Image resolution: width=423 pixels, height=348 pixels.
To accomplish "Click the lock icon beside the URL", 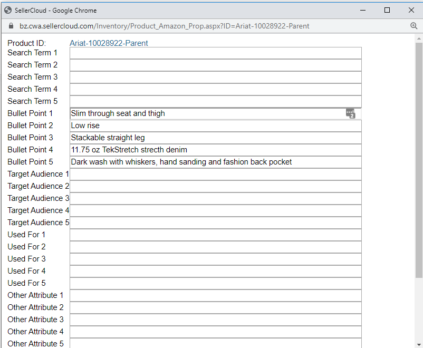I will pos(11,26).
